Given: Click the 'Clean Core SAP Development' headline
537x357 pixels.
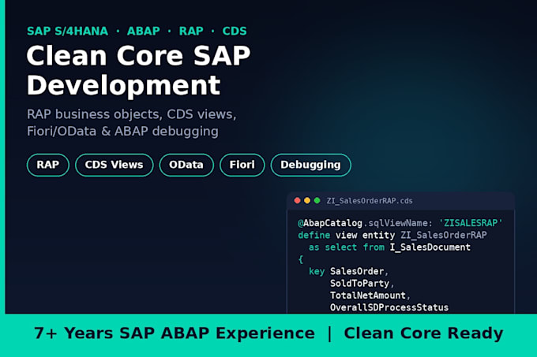Looking at the screenshot, I should click(x=138, y=70).
